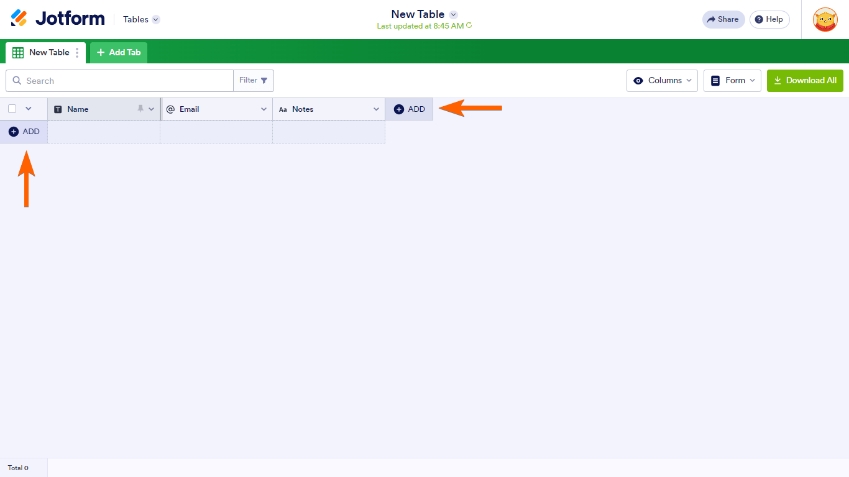Click the Add Tab button
Image resolution: width=849 pixels, height=477 pixels.
pyautogui.click(x=118, y=52)
